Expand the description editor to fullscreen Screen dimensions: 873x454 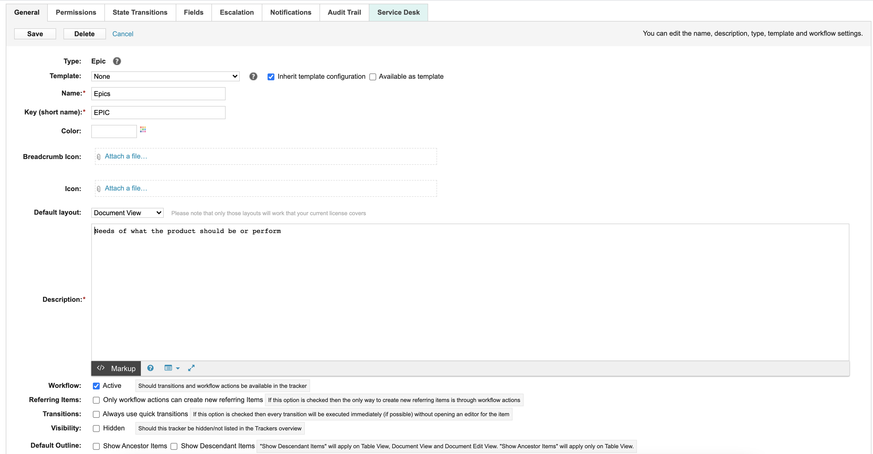191,368
